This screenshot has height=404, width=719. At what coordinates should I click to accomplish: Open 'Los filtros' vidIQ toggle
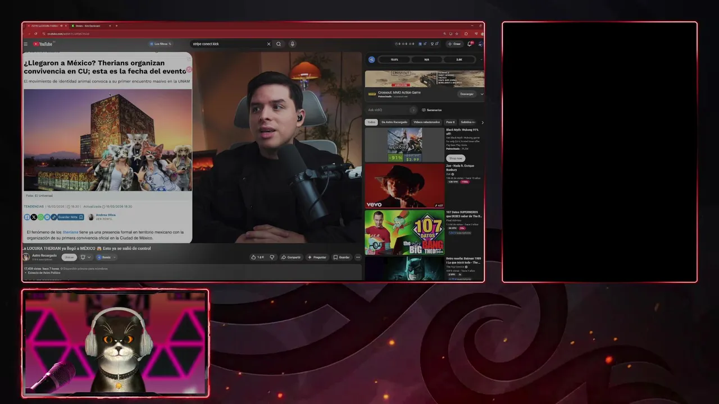(x=161, y=44)
